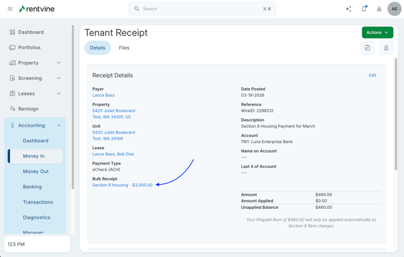Image resolution: width=404 pixels, height=257 pixels.
Task: Open the notifications bell
Action: click(364, 9)
